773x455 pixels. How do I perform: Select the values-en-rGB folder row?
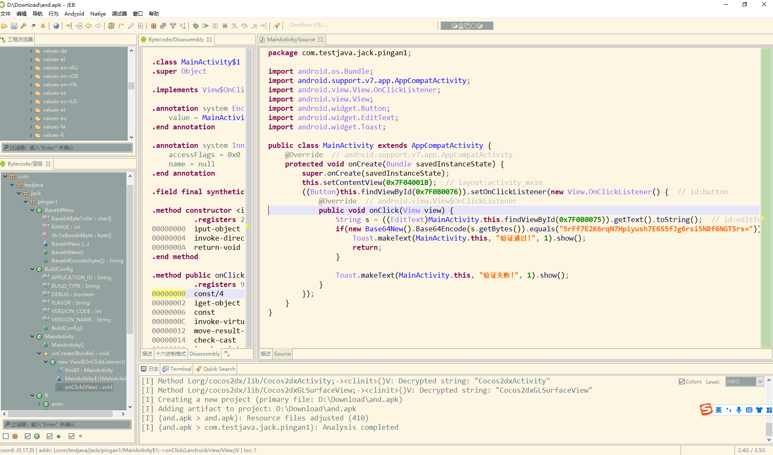pyautogui.click(x=60, y=76)
